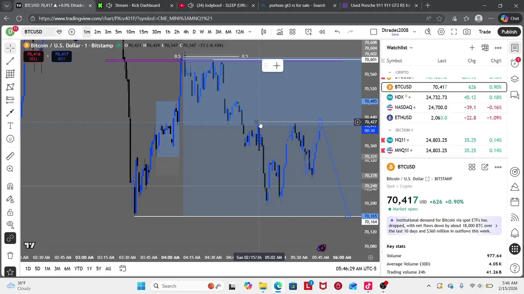Screen dimensions: 524x294
Task: Open the Watchlist name dropdown
Action: coord(400,48)
